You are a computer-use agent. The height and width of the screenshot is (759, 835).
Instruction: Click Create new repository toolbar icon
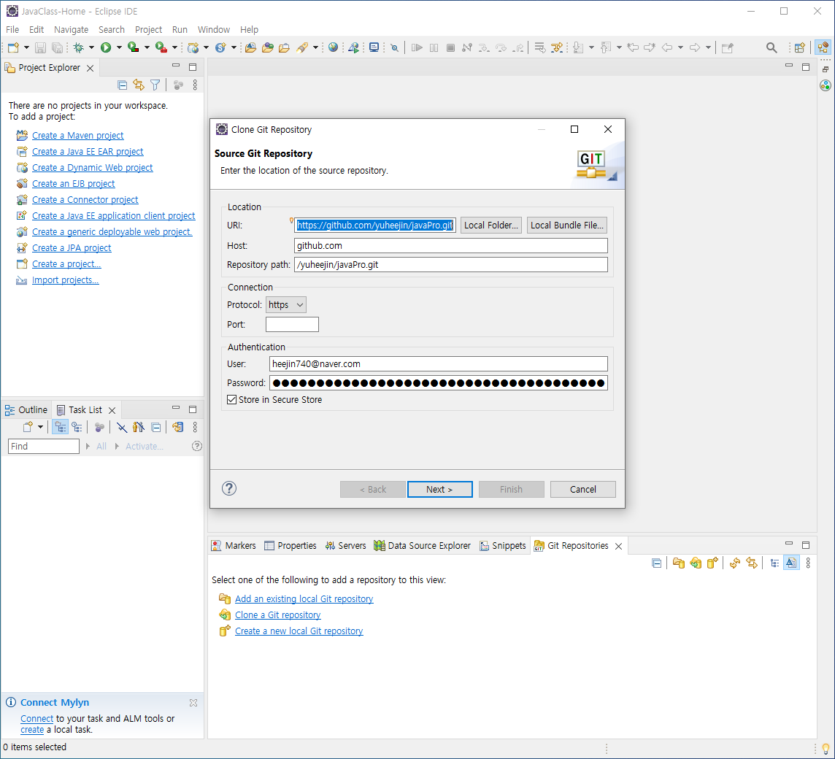(712, 563)
